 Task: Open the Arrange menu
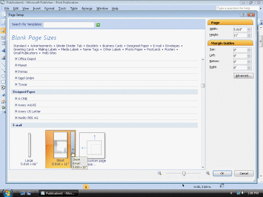pyautogui.click(x=87, y=8)
